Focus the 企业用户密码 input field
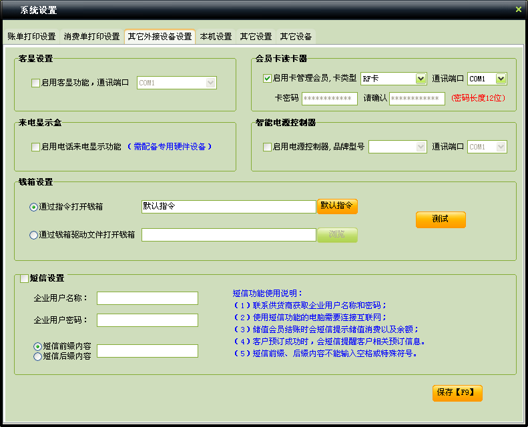 coord(147,320)
